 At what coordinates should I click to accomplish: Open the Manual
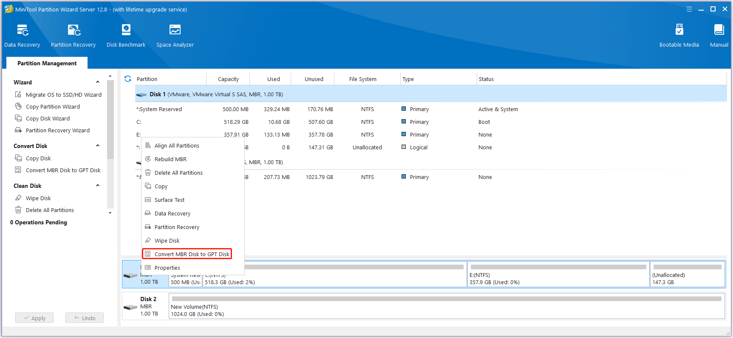click(719, 36)
